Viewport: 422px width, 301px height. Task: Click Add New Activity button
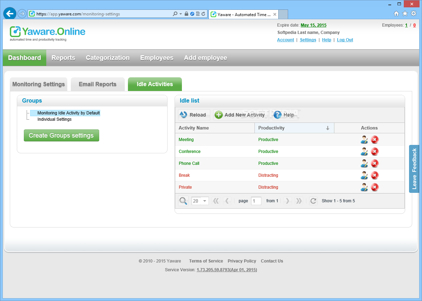pos(241,115)
